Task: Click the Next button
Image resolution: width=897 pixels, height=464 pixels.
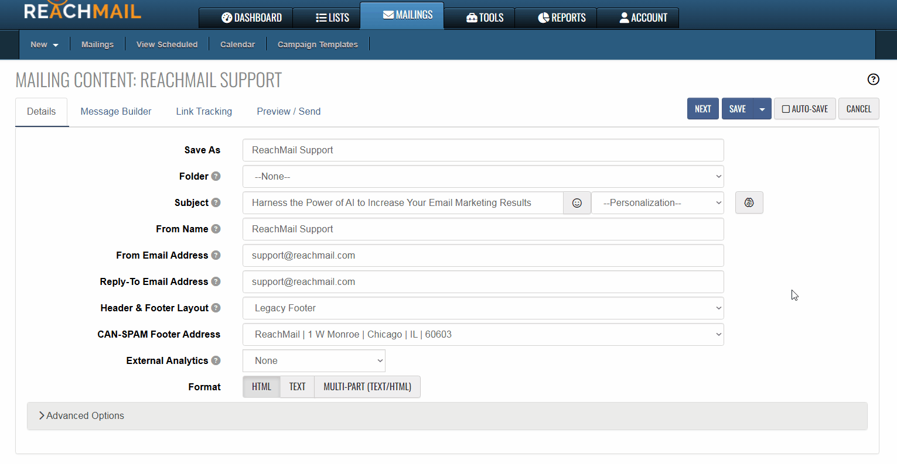Action: [x=702, y=109]
